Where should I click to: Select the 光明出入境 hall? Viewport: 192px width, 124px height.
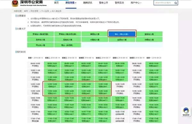[149, 40]
